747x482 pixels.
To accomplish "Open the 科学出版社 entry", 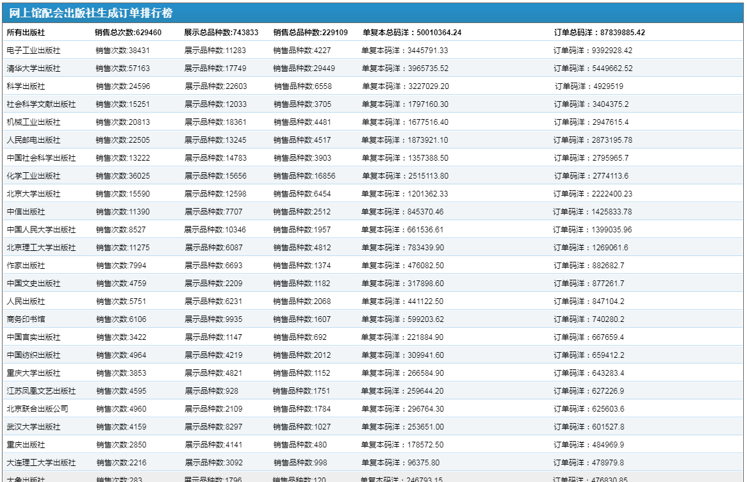I will (26, 86).
